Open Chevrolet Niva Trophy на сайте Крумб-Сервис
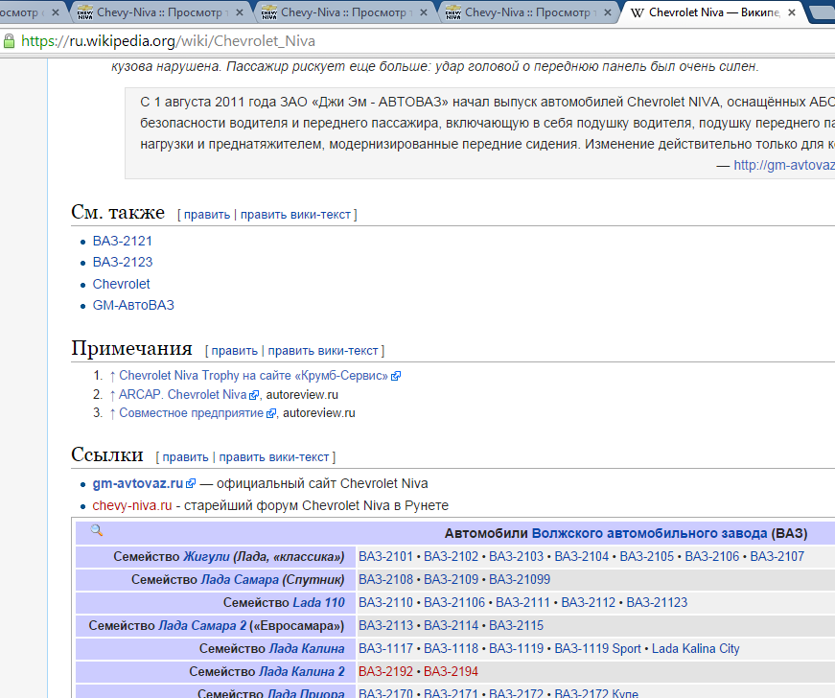835x698 pixels. 253,376
